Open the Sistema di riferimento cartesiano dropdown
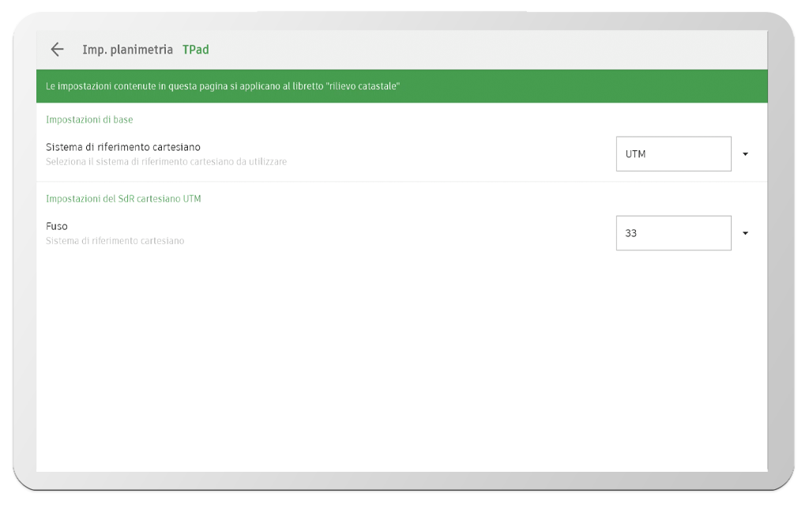The height and width of the screenshot is (505, 809). 673,153
